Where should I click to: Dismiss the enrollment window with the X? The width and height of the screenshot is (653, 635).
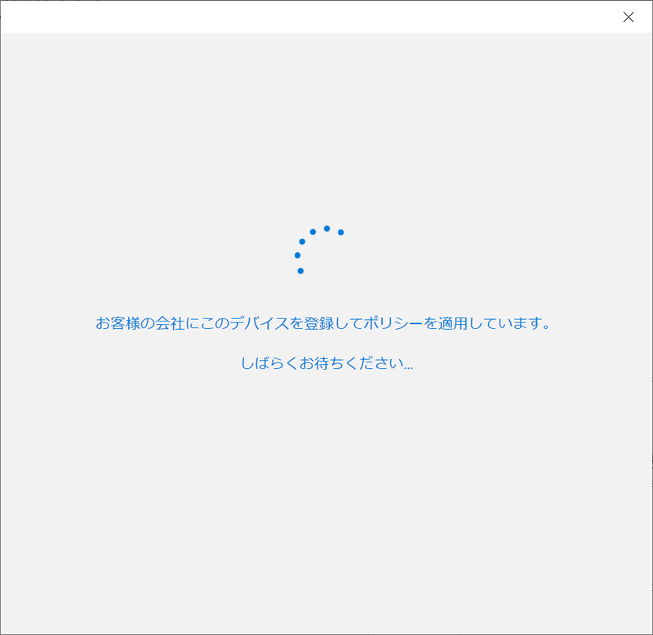coord(629,17)
